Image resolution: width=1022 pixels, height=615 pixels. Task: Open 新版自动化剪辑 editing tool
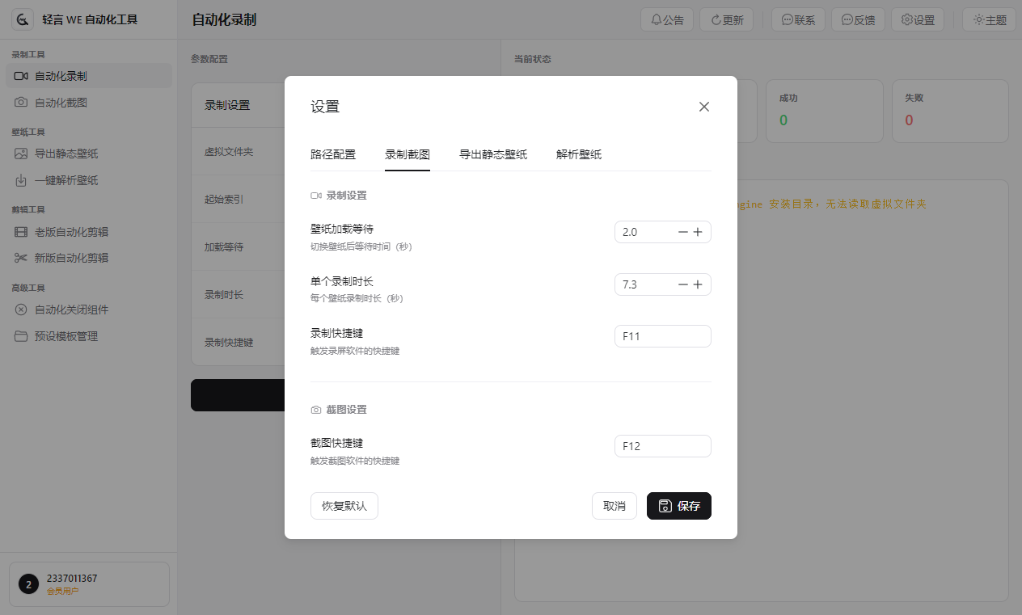[x=72, y=257]
